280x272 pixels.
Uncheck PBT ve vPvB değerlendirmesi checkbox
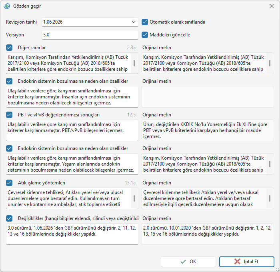[9, 115]
